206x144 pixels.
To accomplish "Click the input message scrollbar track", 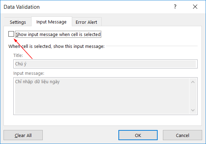I will [193, 96].
